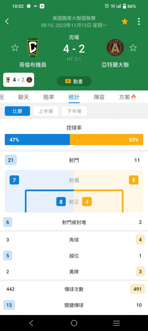Toggle the gold favorite match star
The height and width of the screenshot is (331, 148).
[x=125, y=21]
